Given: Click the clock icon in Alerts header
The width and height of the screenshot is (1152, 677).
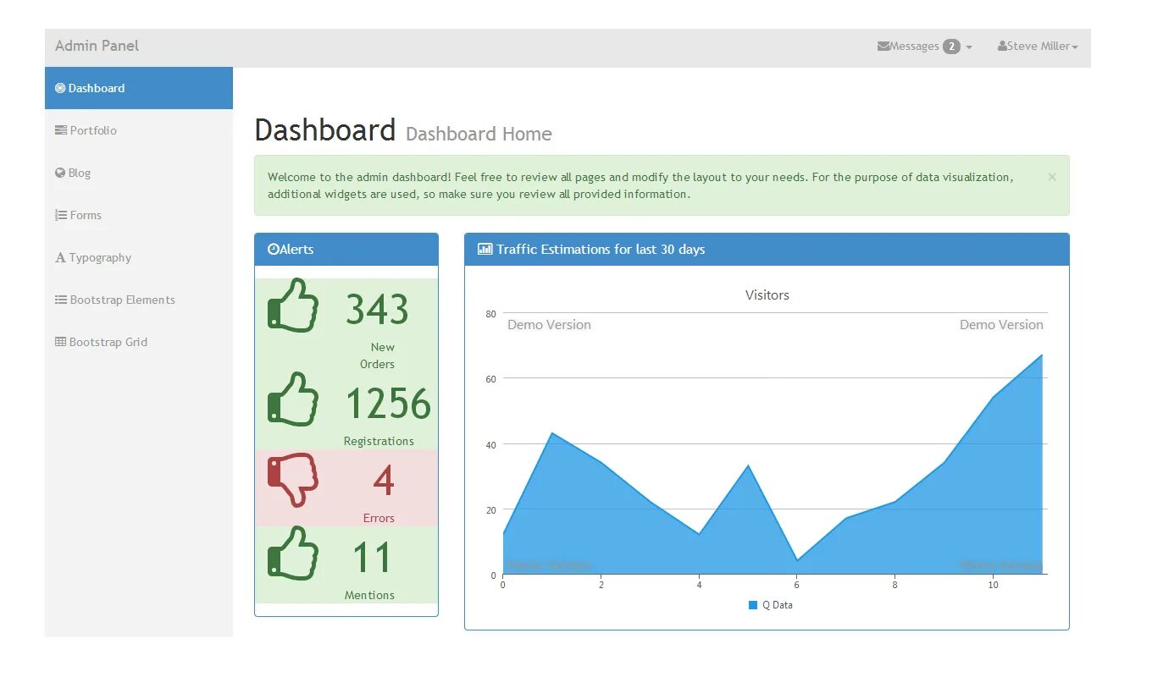Looking at the screenshot, I should click(273, 249).
